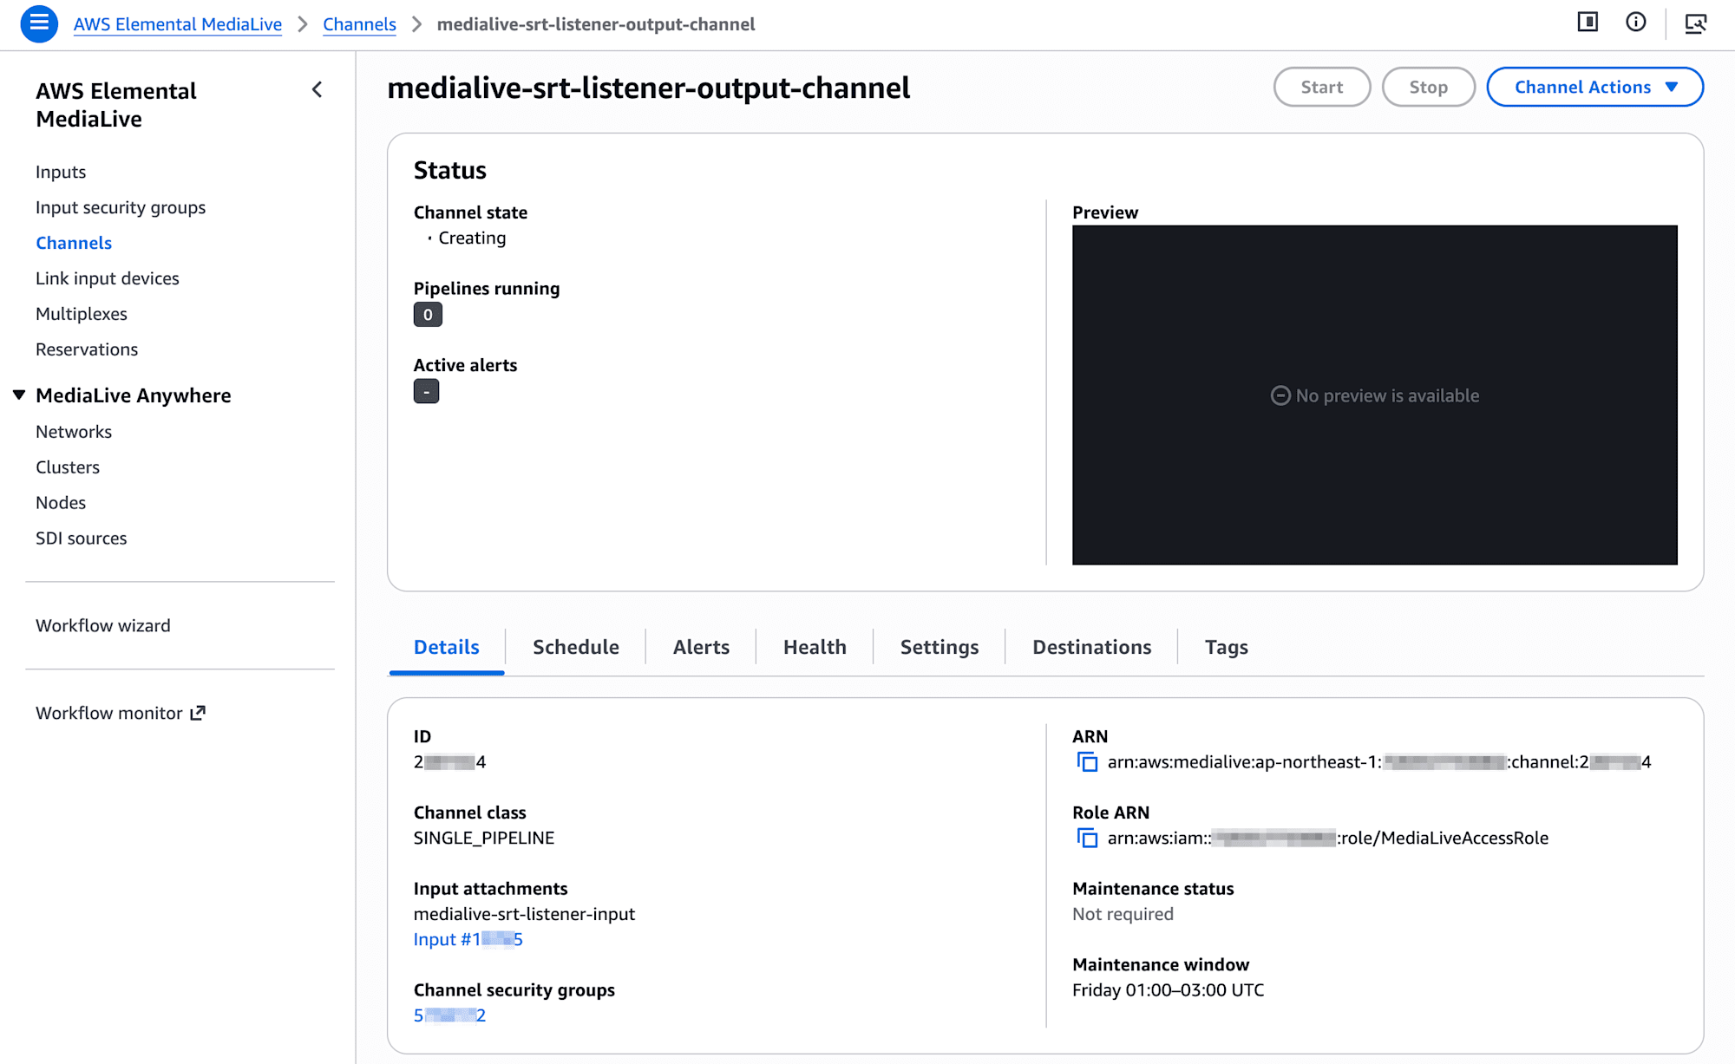Click the Active alerts badge
Image resolution: width=1735 pixels, height=1064 pixels.
[426, 392]
